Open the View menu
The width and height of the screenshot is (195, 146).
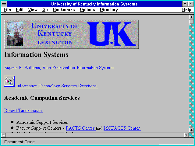tap(33, 10)
